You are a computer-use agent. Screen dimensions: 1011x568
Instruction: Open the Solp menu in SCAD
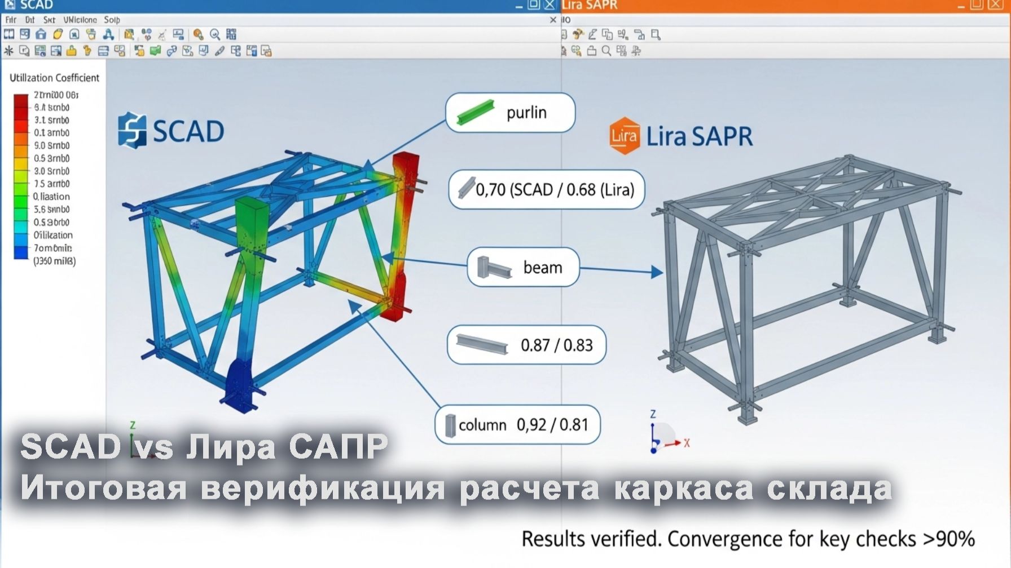coord(111,19)
